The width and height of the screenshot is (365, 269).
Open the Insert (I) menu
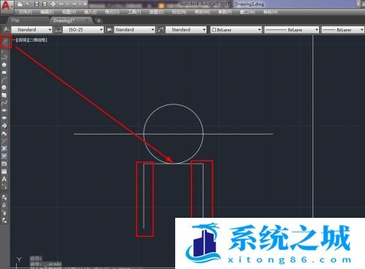(91, 12)
